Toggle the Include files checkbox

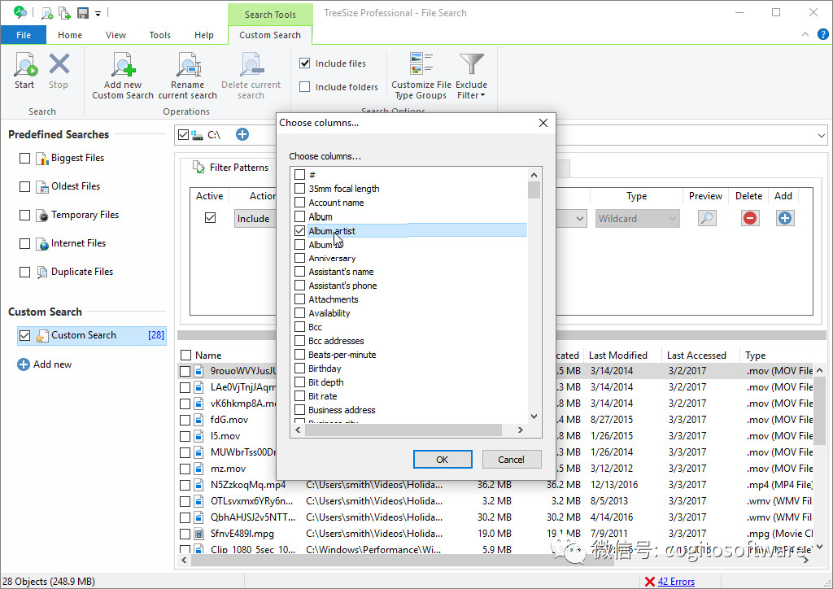[305, 63]
